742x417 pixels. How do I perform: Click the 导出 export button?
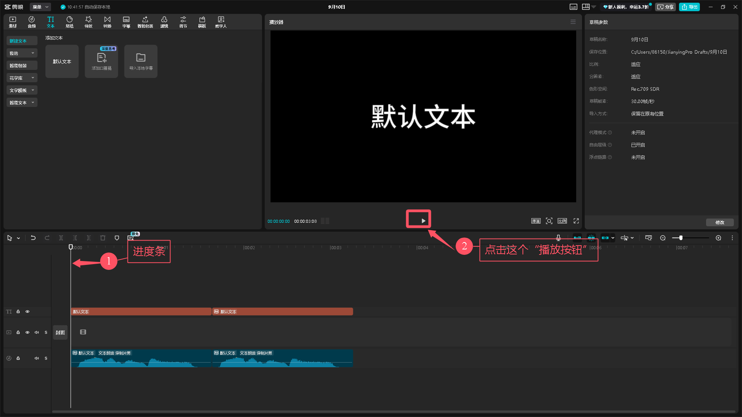(689, 7)
